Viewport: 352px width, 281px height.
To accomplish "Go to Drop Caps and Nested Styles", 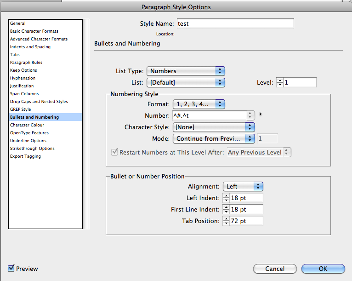I will click(39, 102).
